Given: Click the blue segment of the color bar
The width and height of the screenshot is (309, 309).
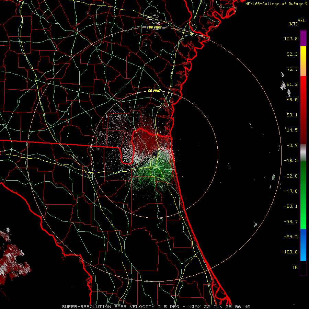Looking at the screenshot, I should (303, 245).
